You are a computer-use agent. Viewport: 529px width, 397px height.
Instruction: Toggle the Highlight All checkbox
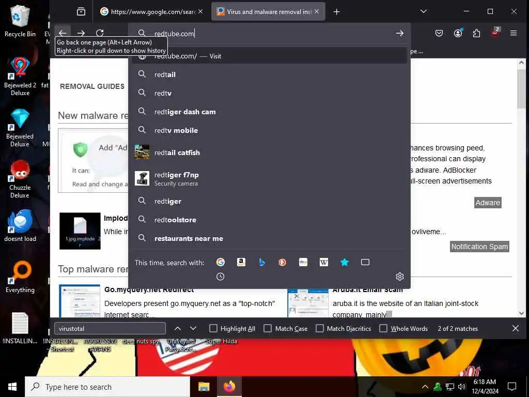213,328
